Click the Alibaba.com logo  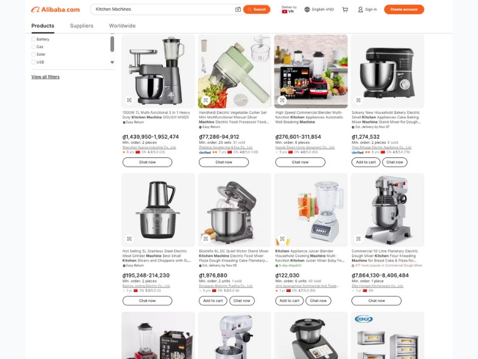(56, 10)
